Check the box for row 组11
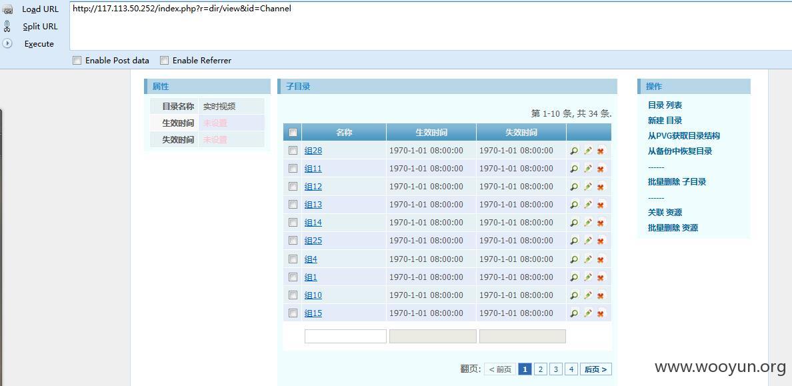Image resolution: width=792 pixels, height=386 pixels. tap(293, 168)
